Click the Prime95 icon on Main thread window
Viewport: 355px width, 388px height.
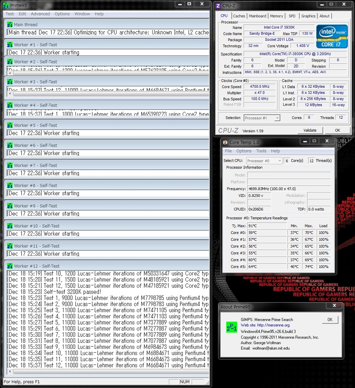10,25
